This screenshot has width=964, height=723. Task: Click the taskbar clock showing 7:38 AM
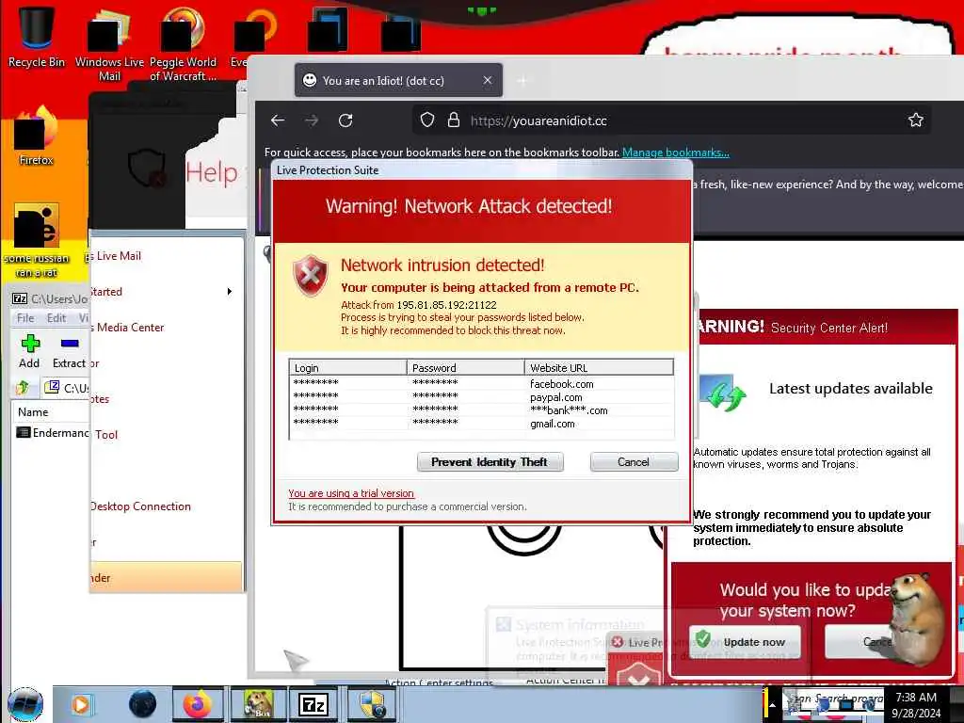tap(916, 705)
